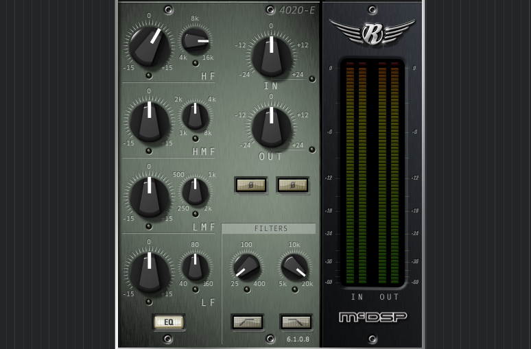Click the HF gain knob
Viewport: 531px width, 349px height.
click(x=149, y=45)
